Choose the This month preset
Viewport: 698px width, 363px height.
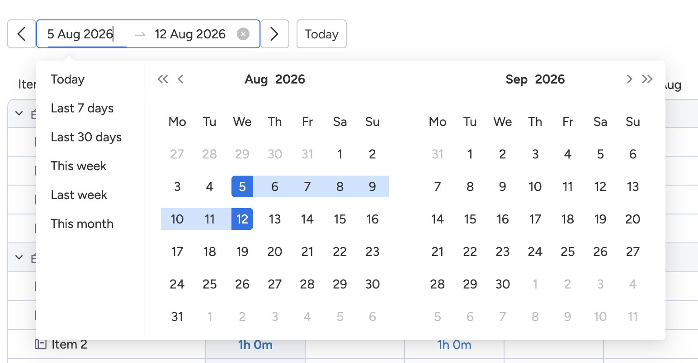pyautogui.click(x=82, y=224)
